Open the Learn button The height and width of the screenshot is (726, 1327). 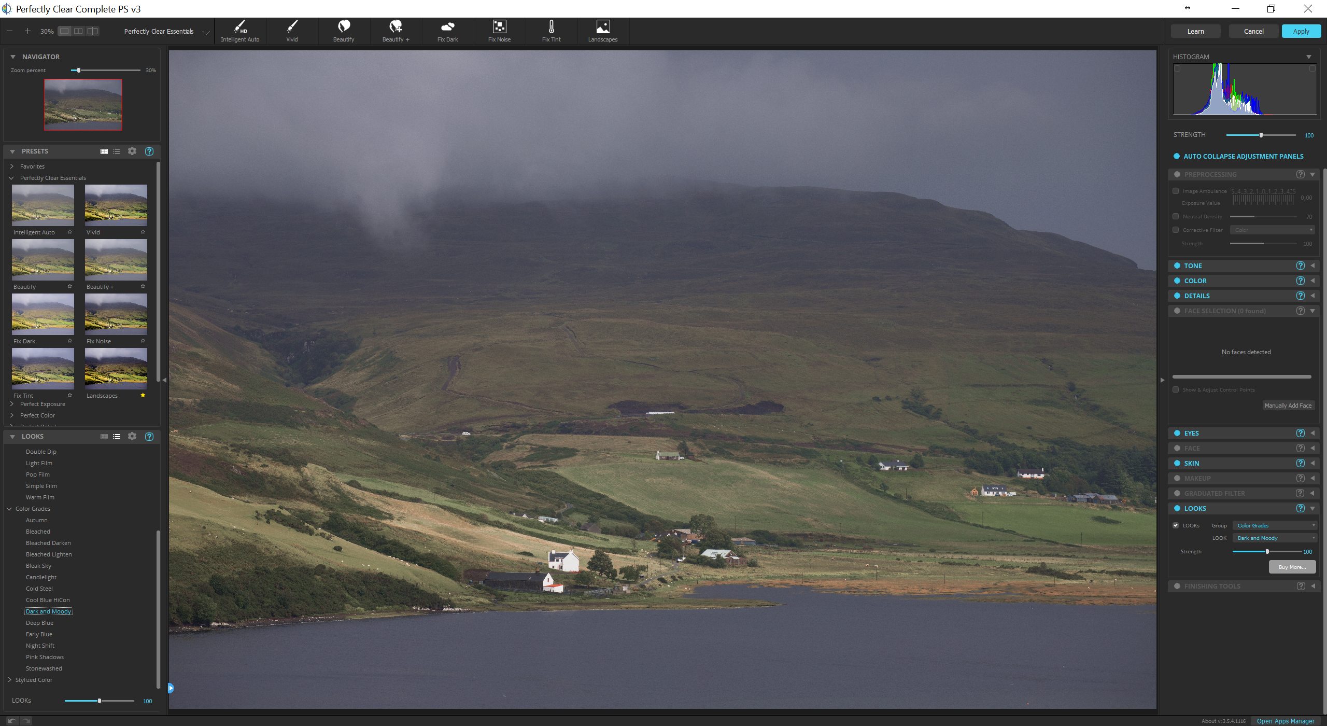[x=1196, y=31]
